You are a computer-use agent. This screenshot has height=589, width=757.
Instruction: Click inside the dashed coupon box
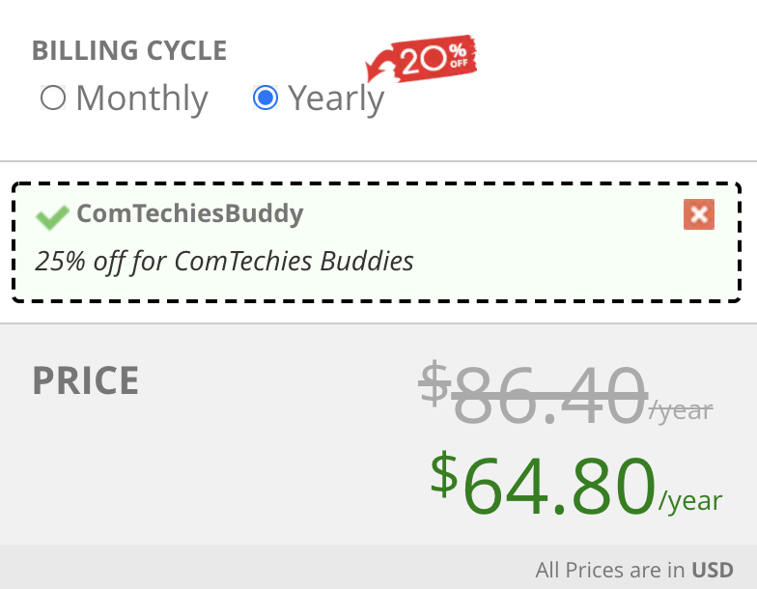377,242
